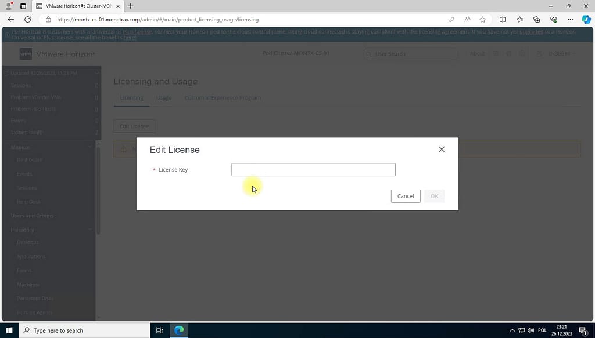The width and height of the screenshot is (595, 338).
Task: Open the Windows Start menu
Action: click(9, 330)
